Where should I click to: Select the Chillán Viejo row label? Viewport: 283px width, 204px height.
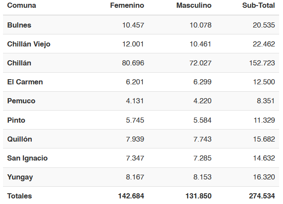pos(29,44)
